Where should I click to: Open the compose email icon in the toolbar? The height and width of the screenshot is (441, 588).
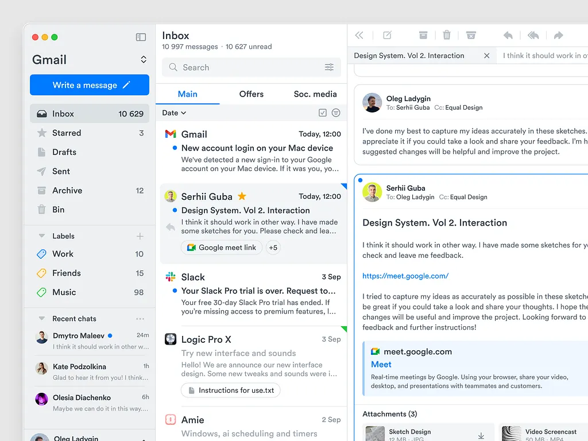point(388,35)
